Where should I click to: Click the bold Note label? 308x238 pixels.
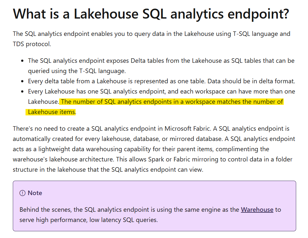[35, 193]
